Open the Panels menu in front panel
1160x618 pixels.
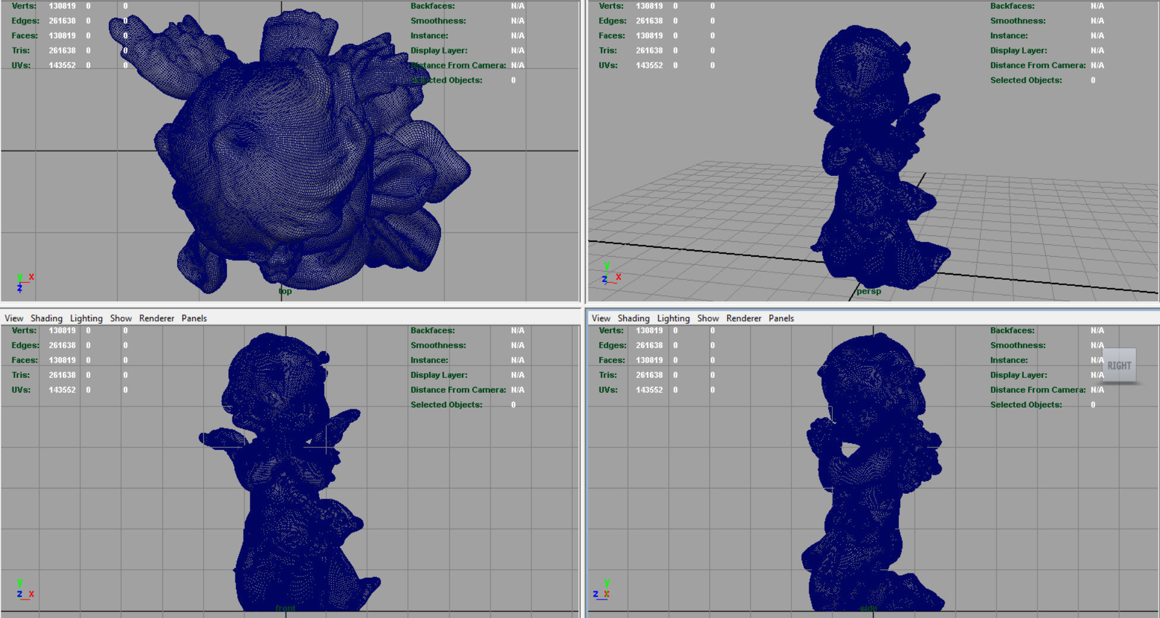(x=194, y=318)
